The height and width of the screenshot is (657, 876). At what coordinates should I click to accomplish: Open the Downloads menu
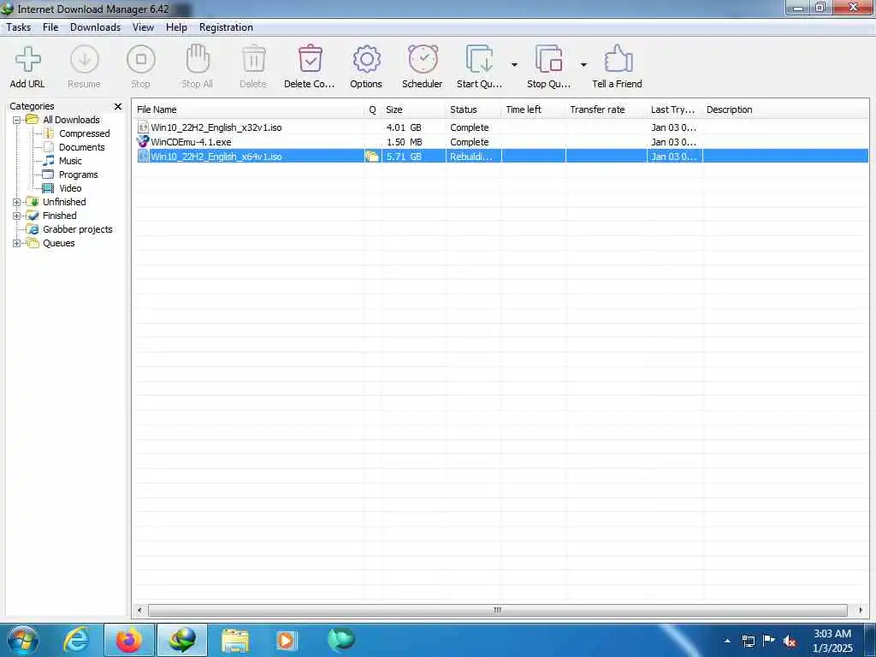(95, 27)
